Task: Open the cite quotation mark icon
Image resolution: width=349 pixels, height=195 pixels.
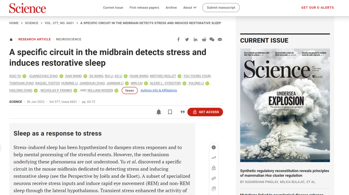Action: click(182, 112)
